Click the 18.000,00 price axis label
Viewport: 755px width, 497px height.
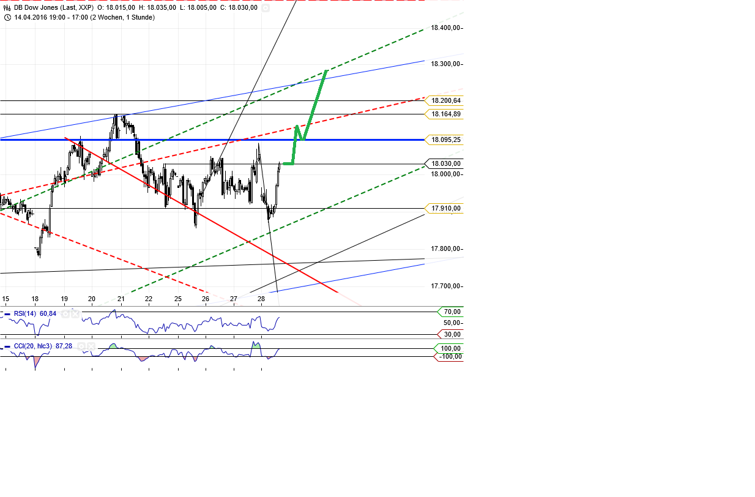pos(446,174)
